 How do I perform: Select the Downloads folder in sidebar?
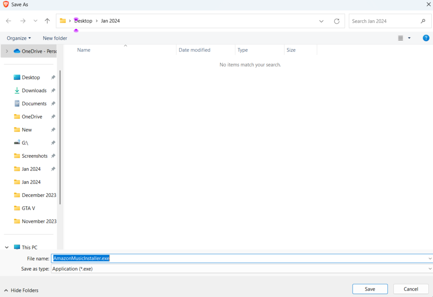coord(34,90)
